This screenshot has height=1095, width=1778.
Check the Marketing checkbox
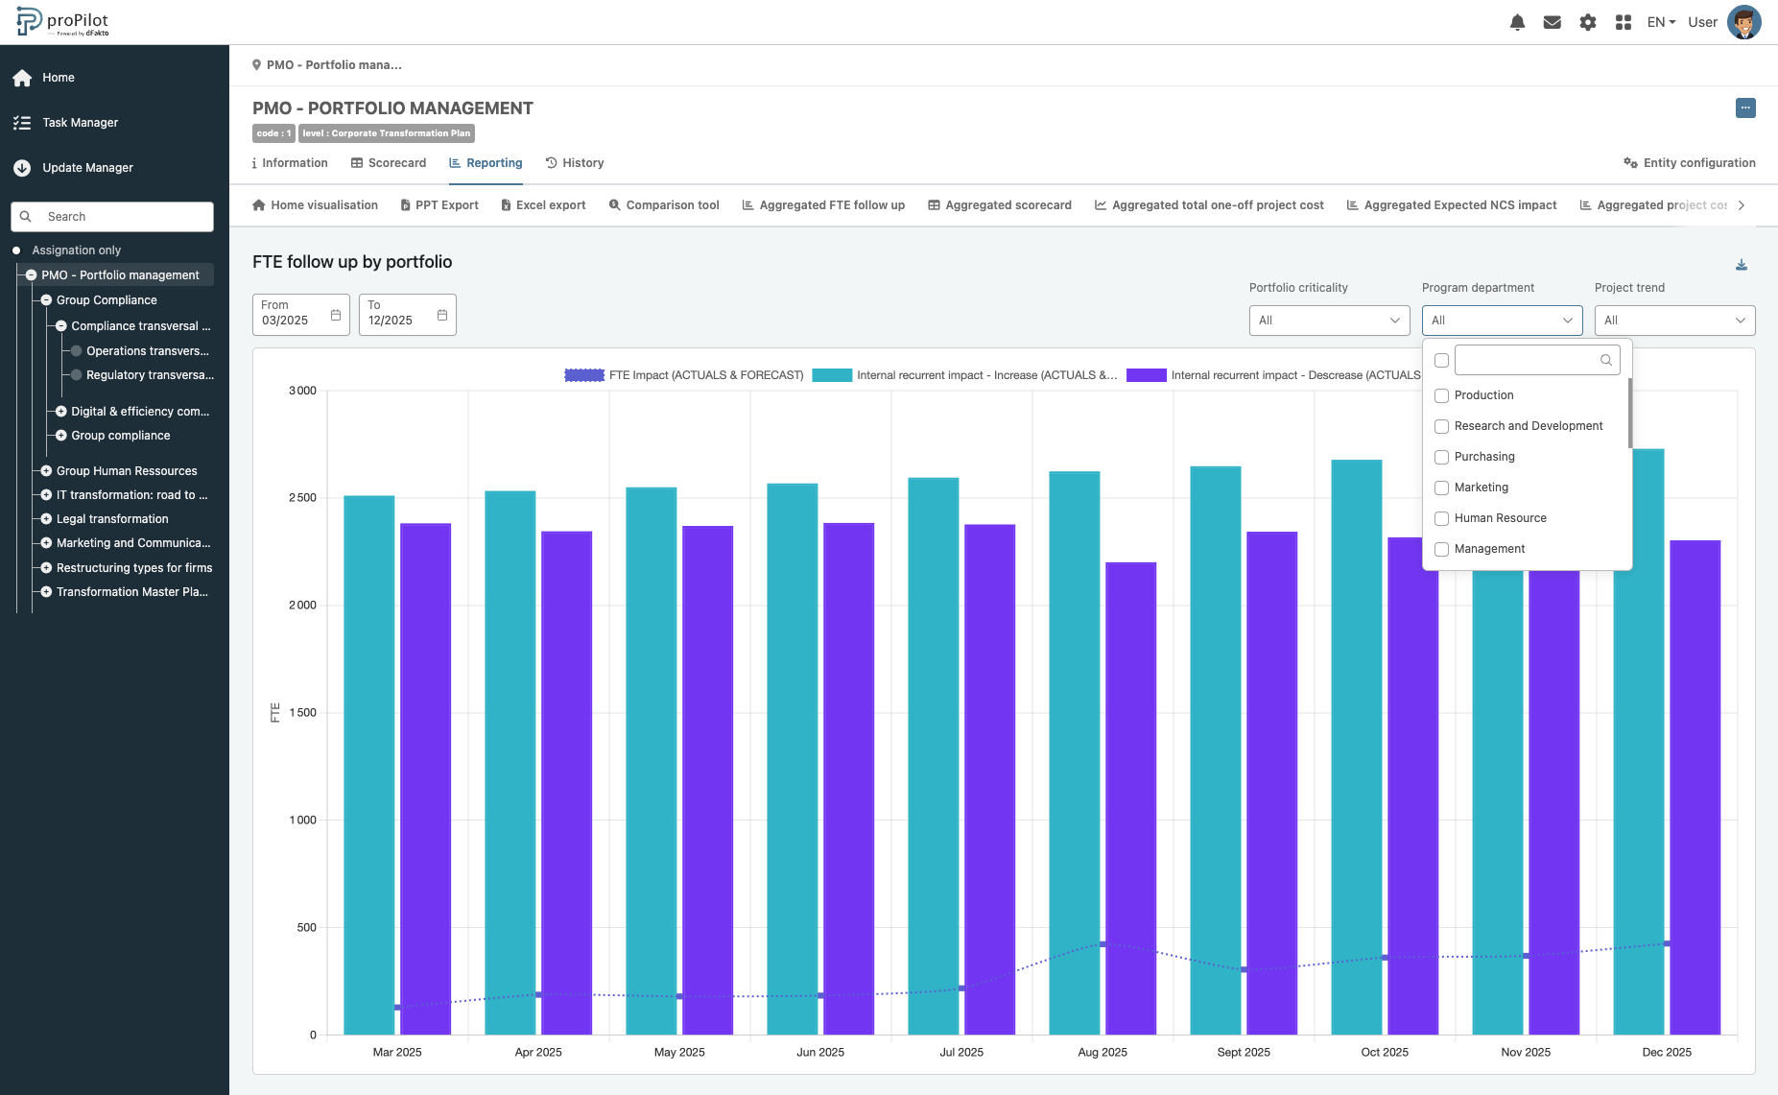1441,488
